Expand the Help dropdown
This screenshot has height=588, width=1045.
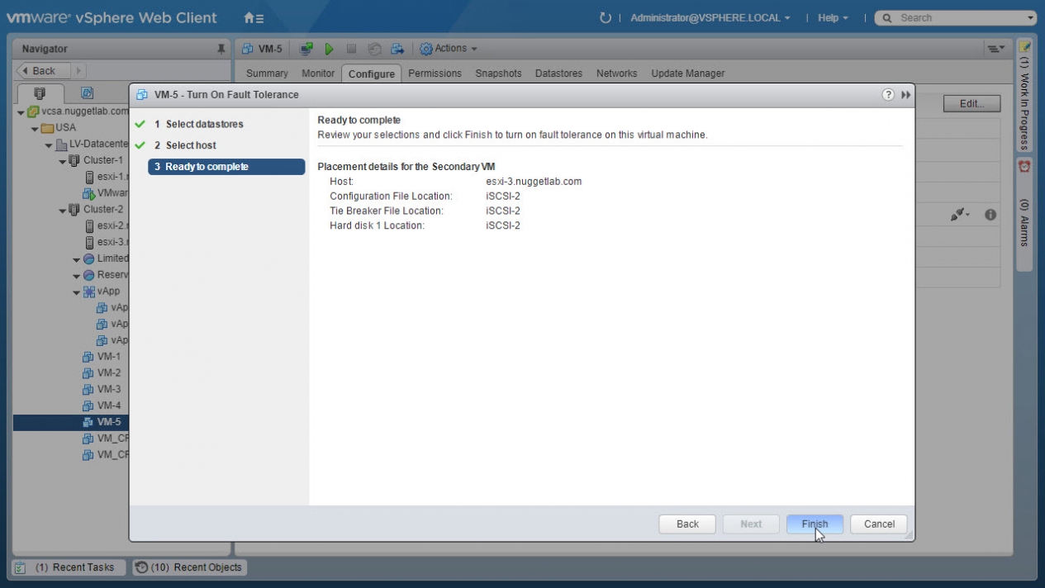tap(833, 17)
